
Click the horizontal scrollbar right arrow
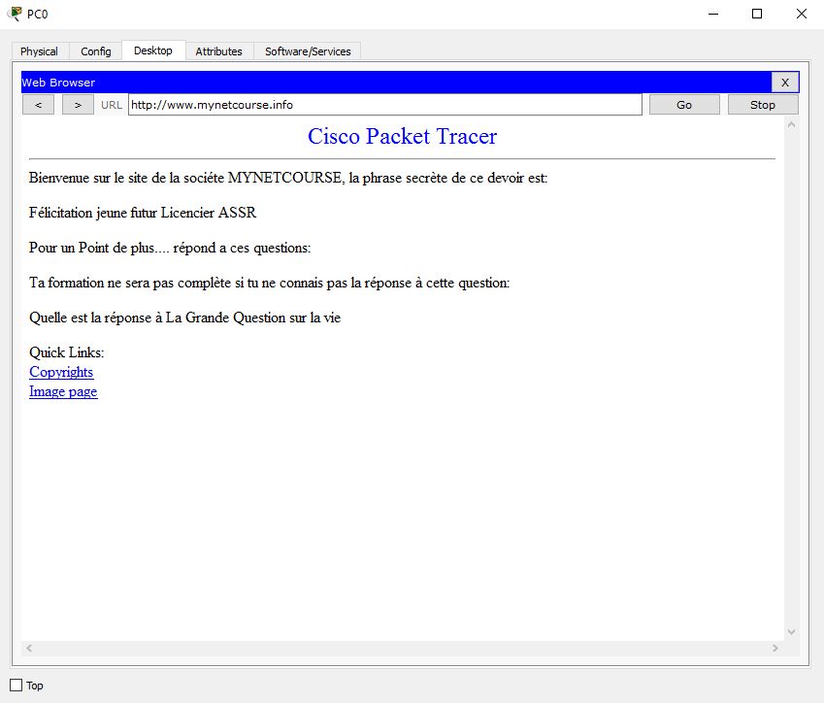click(775, 648)
